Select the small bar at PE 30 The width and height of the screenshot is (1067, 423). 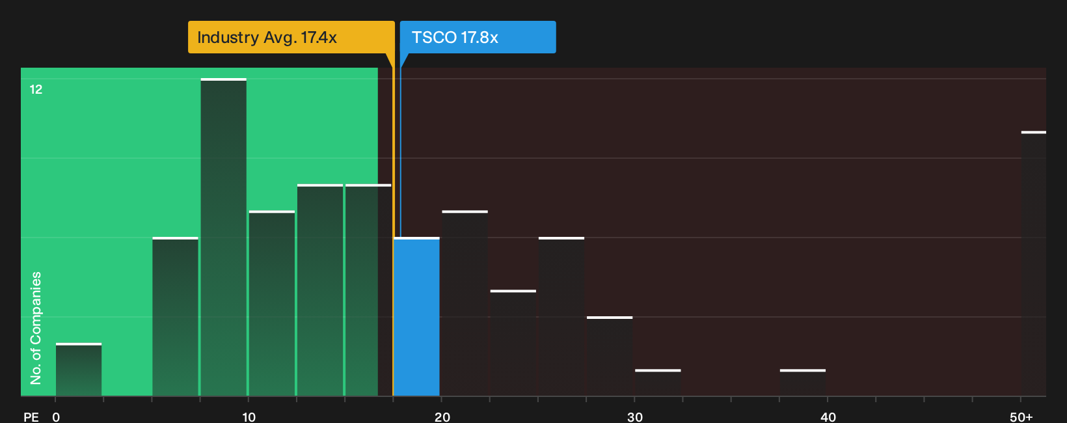tap(658, 383)
